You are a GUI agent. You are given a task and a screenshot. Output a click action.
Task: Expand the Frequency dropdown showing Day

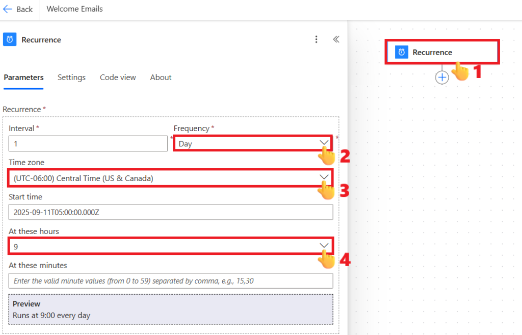coord(324,143)
